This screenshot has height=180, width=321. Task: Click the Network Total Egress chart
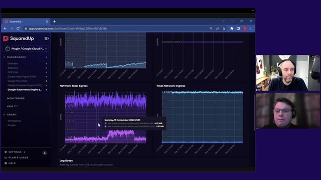(106, 117)
